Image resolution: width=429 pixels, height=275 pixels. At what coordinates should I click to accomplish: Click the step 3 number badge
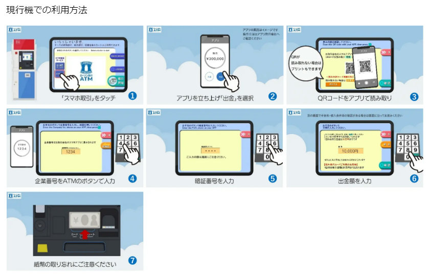413,96
